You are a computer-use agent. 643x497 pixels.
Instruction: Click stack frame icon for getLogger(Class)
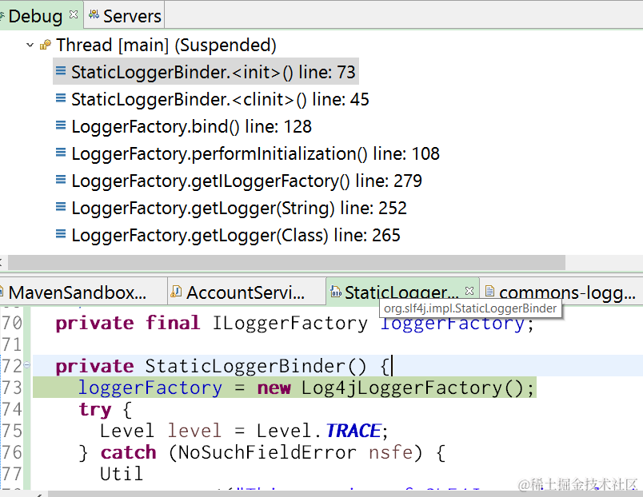[61, 234]
